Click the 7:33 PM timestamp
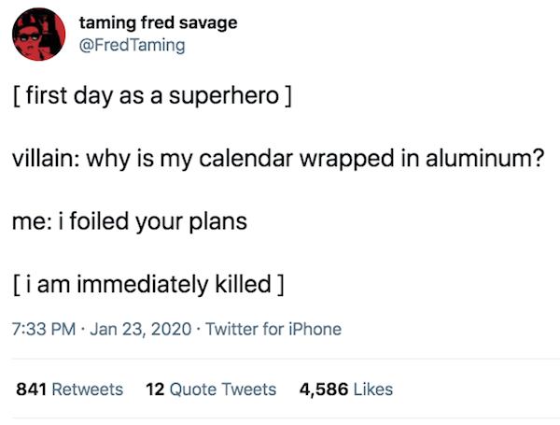Viewport: 560px width, 425px height. [43, 328]
